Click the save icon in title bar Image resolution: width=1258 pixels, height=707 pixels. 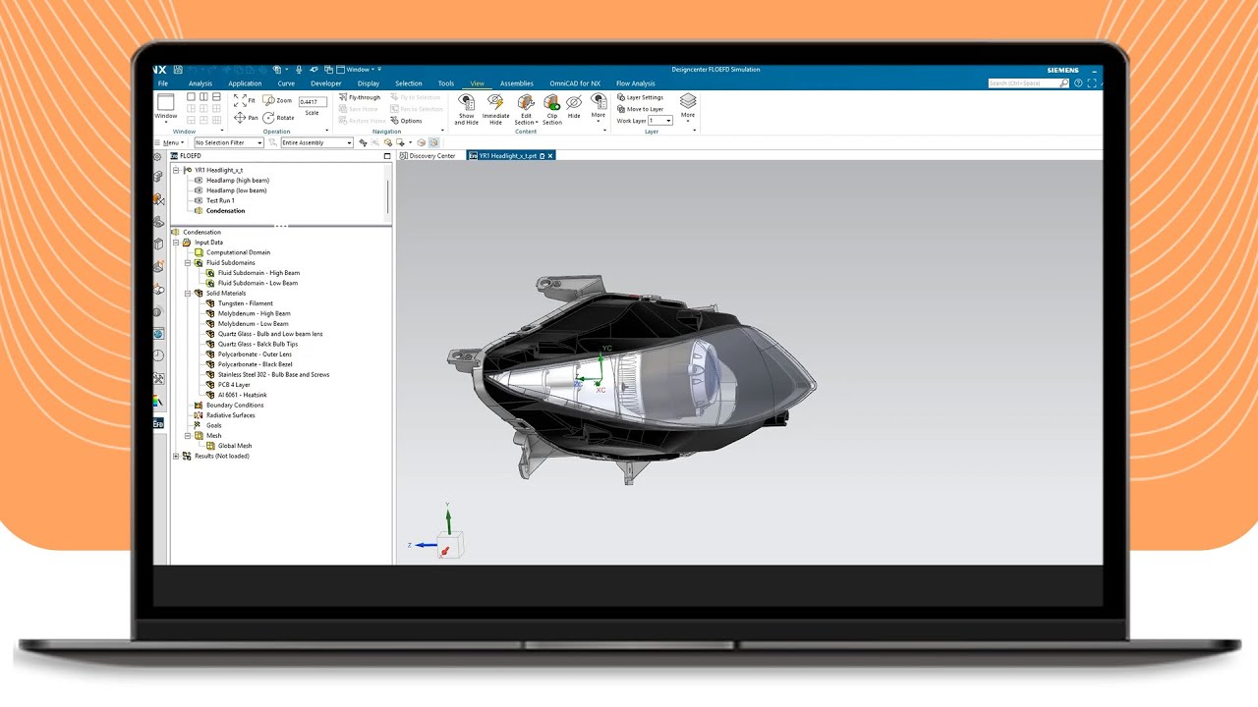click(180, 70)
